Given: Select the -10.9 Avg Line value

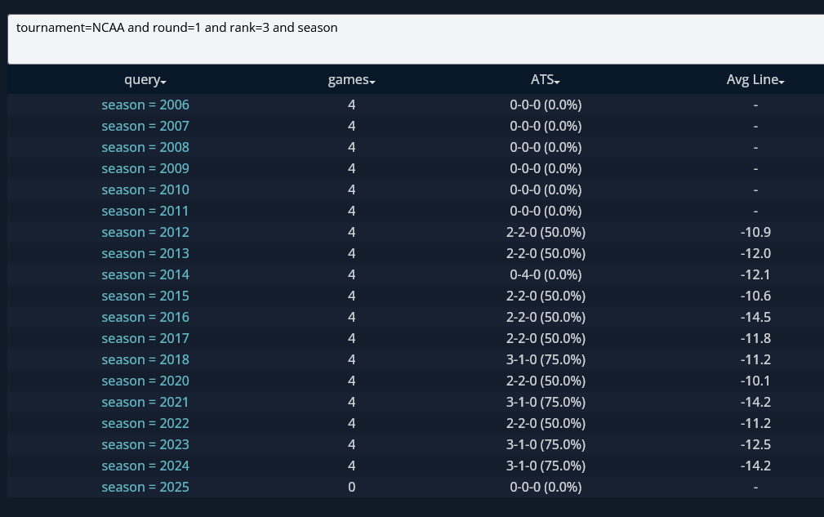Looking at the screenshot, I should point(755,232).
